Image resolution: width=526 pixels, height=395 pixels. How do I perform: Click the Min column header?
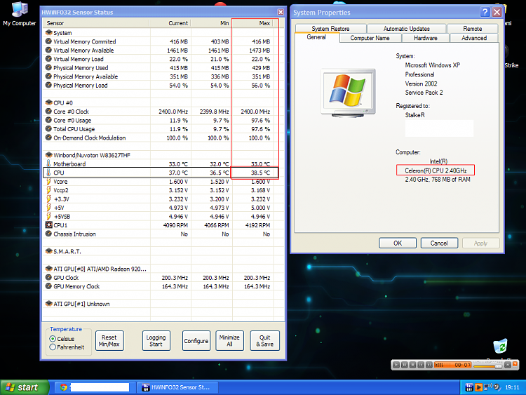click(x=211, y=23)
